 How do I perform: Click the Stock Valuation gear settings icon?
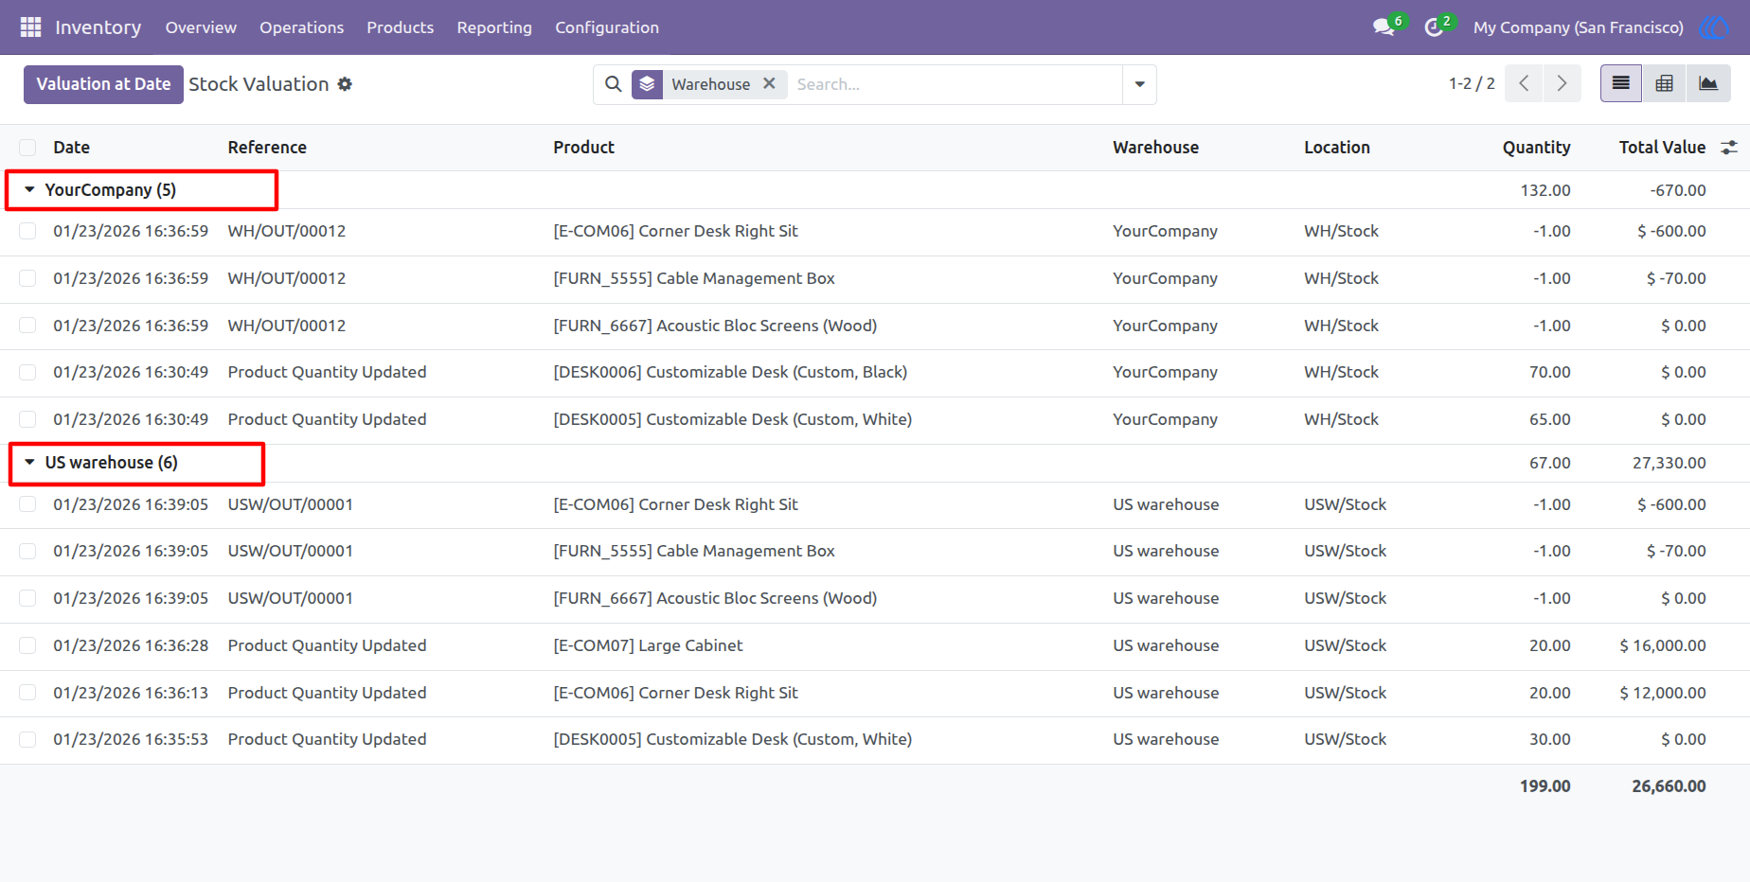[345, 84]
